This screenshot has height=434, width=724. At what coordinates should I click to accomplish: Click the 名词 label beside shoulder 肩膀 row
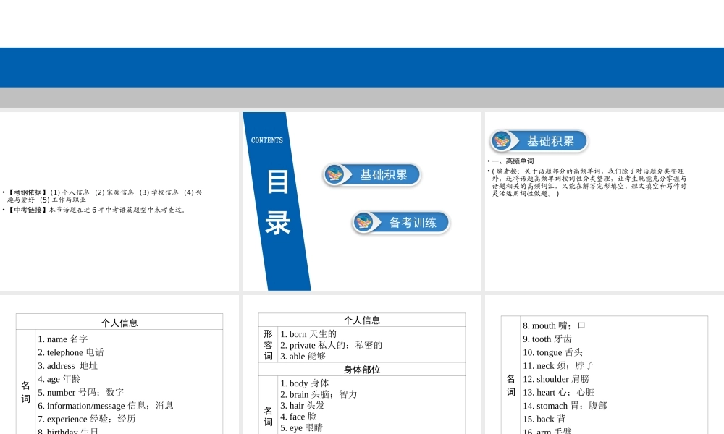510,385
